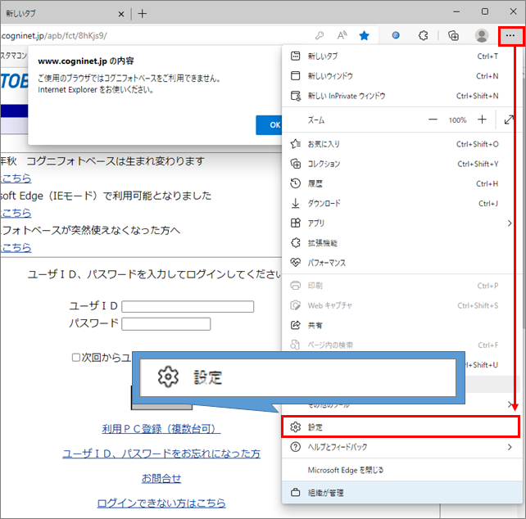Open 設定 in the Edge menu

tap(401, 426)
